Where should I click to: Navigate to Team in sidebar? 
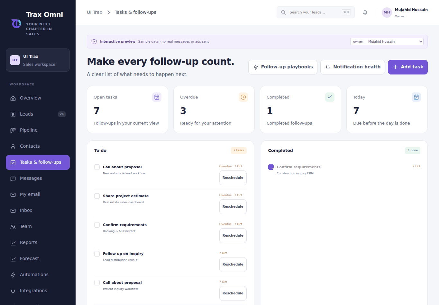[38, 226]
